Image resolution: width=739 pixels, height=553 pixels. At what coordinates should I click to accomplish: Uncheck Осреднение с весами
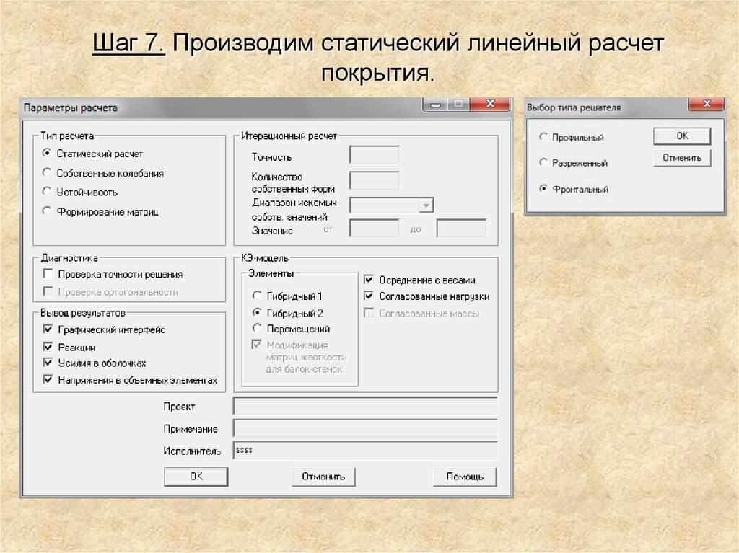point(369,280)
